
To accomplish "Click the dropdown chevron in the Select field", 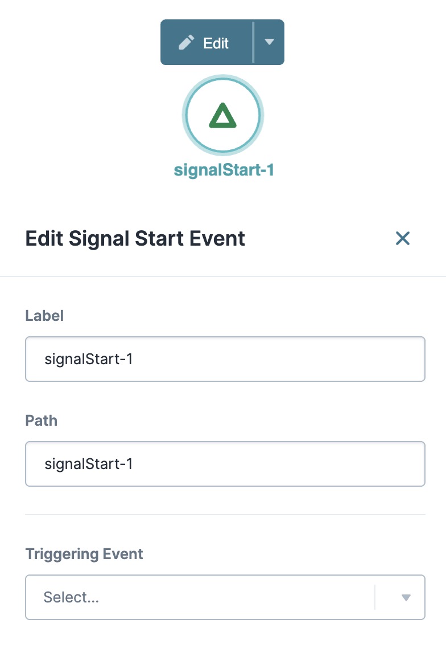I will pyautogui.click(x=405, y=597).
